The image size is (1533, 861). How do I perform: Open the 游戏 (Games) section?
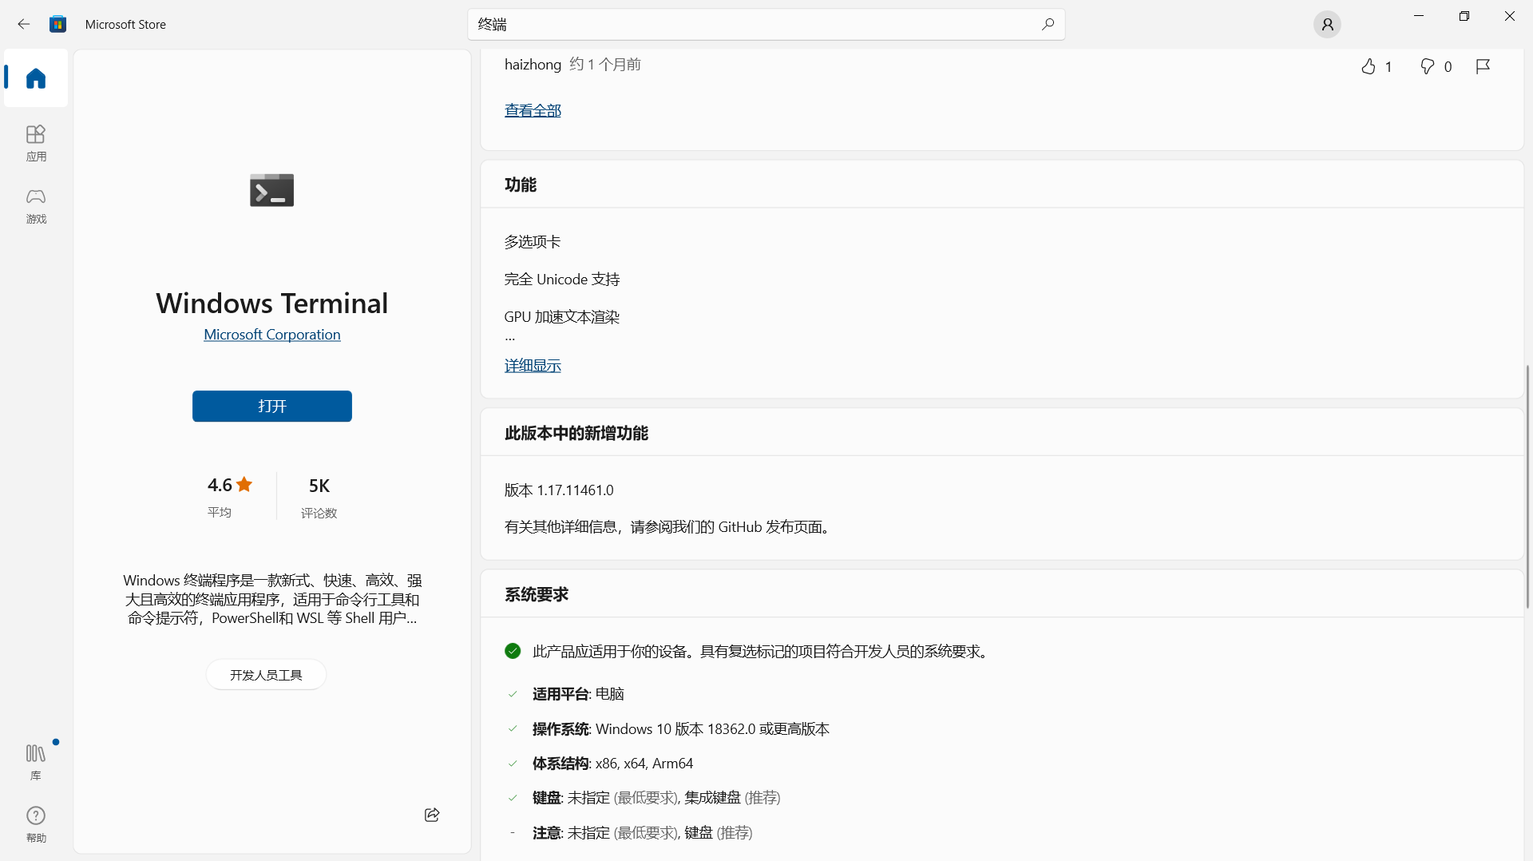tap(35, 205)
